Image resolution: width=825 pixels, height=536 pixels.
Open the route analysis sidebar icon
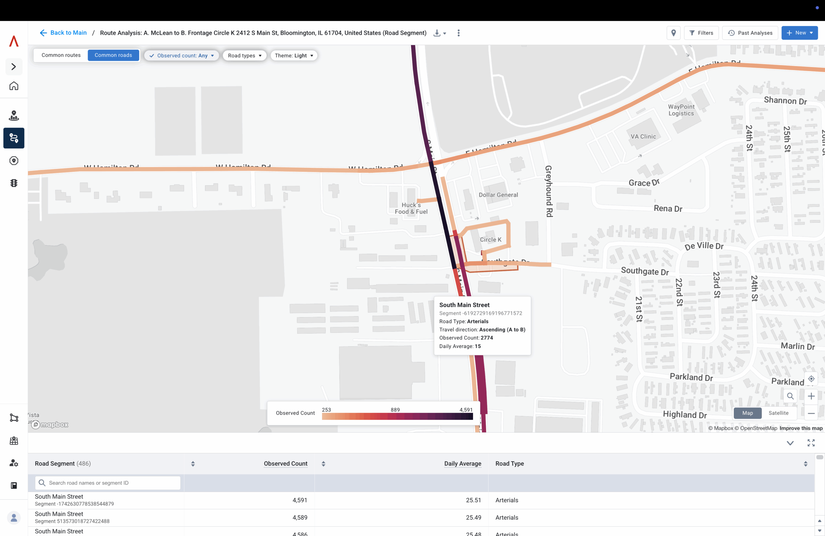(x=14, y=138)
